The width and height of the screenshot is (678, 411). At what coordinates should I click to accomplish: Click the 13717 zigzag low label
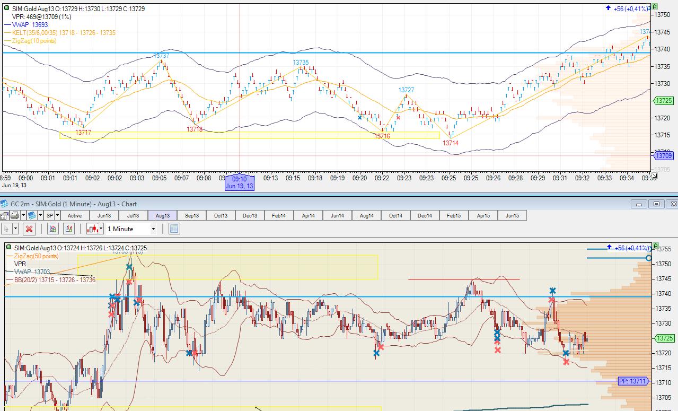click(83, 133)
